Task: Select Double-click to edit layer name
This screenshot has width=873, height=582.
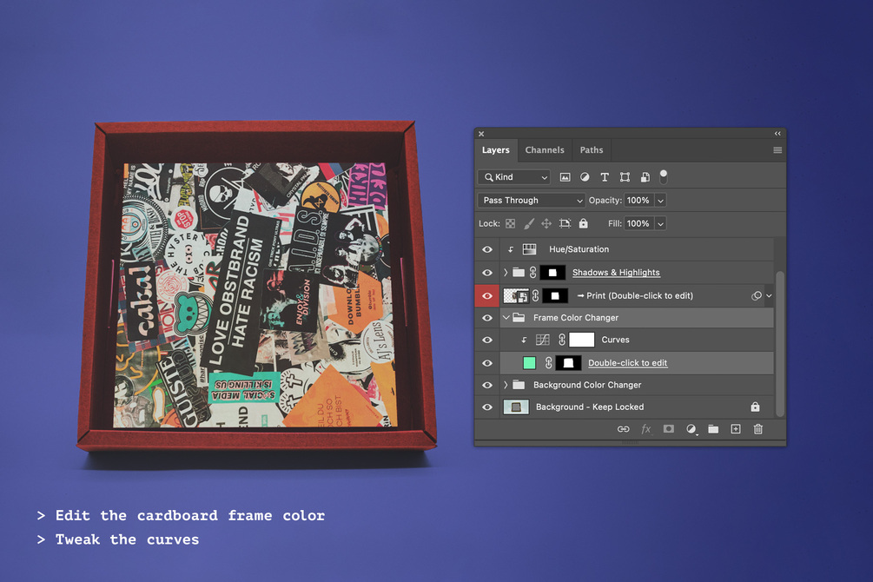Action: [627, 362]
